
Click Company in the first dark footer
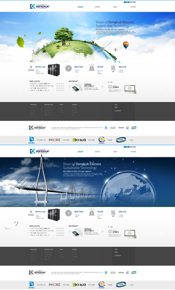coord(33,105)
